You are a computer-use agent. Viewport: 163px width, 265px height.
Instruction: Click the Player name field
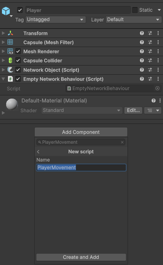(78, 10)
